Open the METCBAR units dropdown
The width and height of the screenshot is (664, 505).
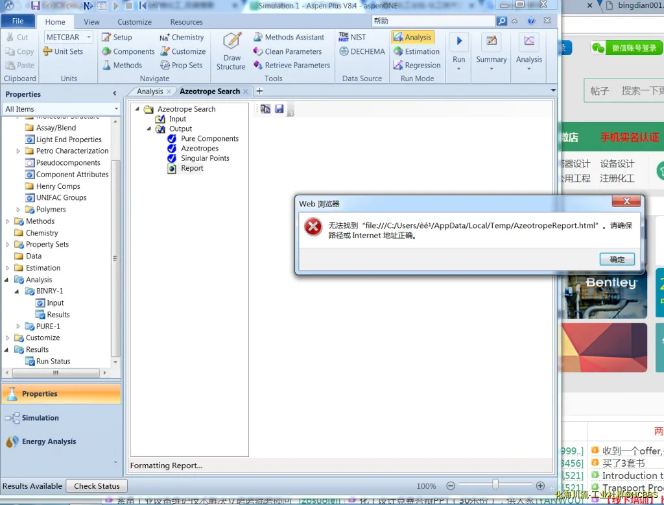point(89,37)
